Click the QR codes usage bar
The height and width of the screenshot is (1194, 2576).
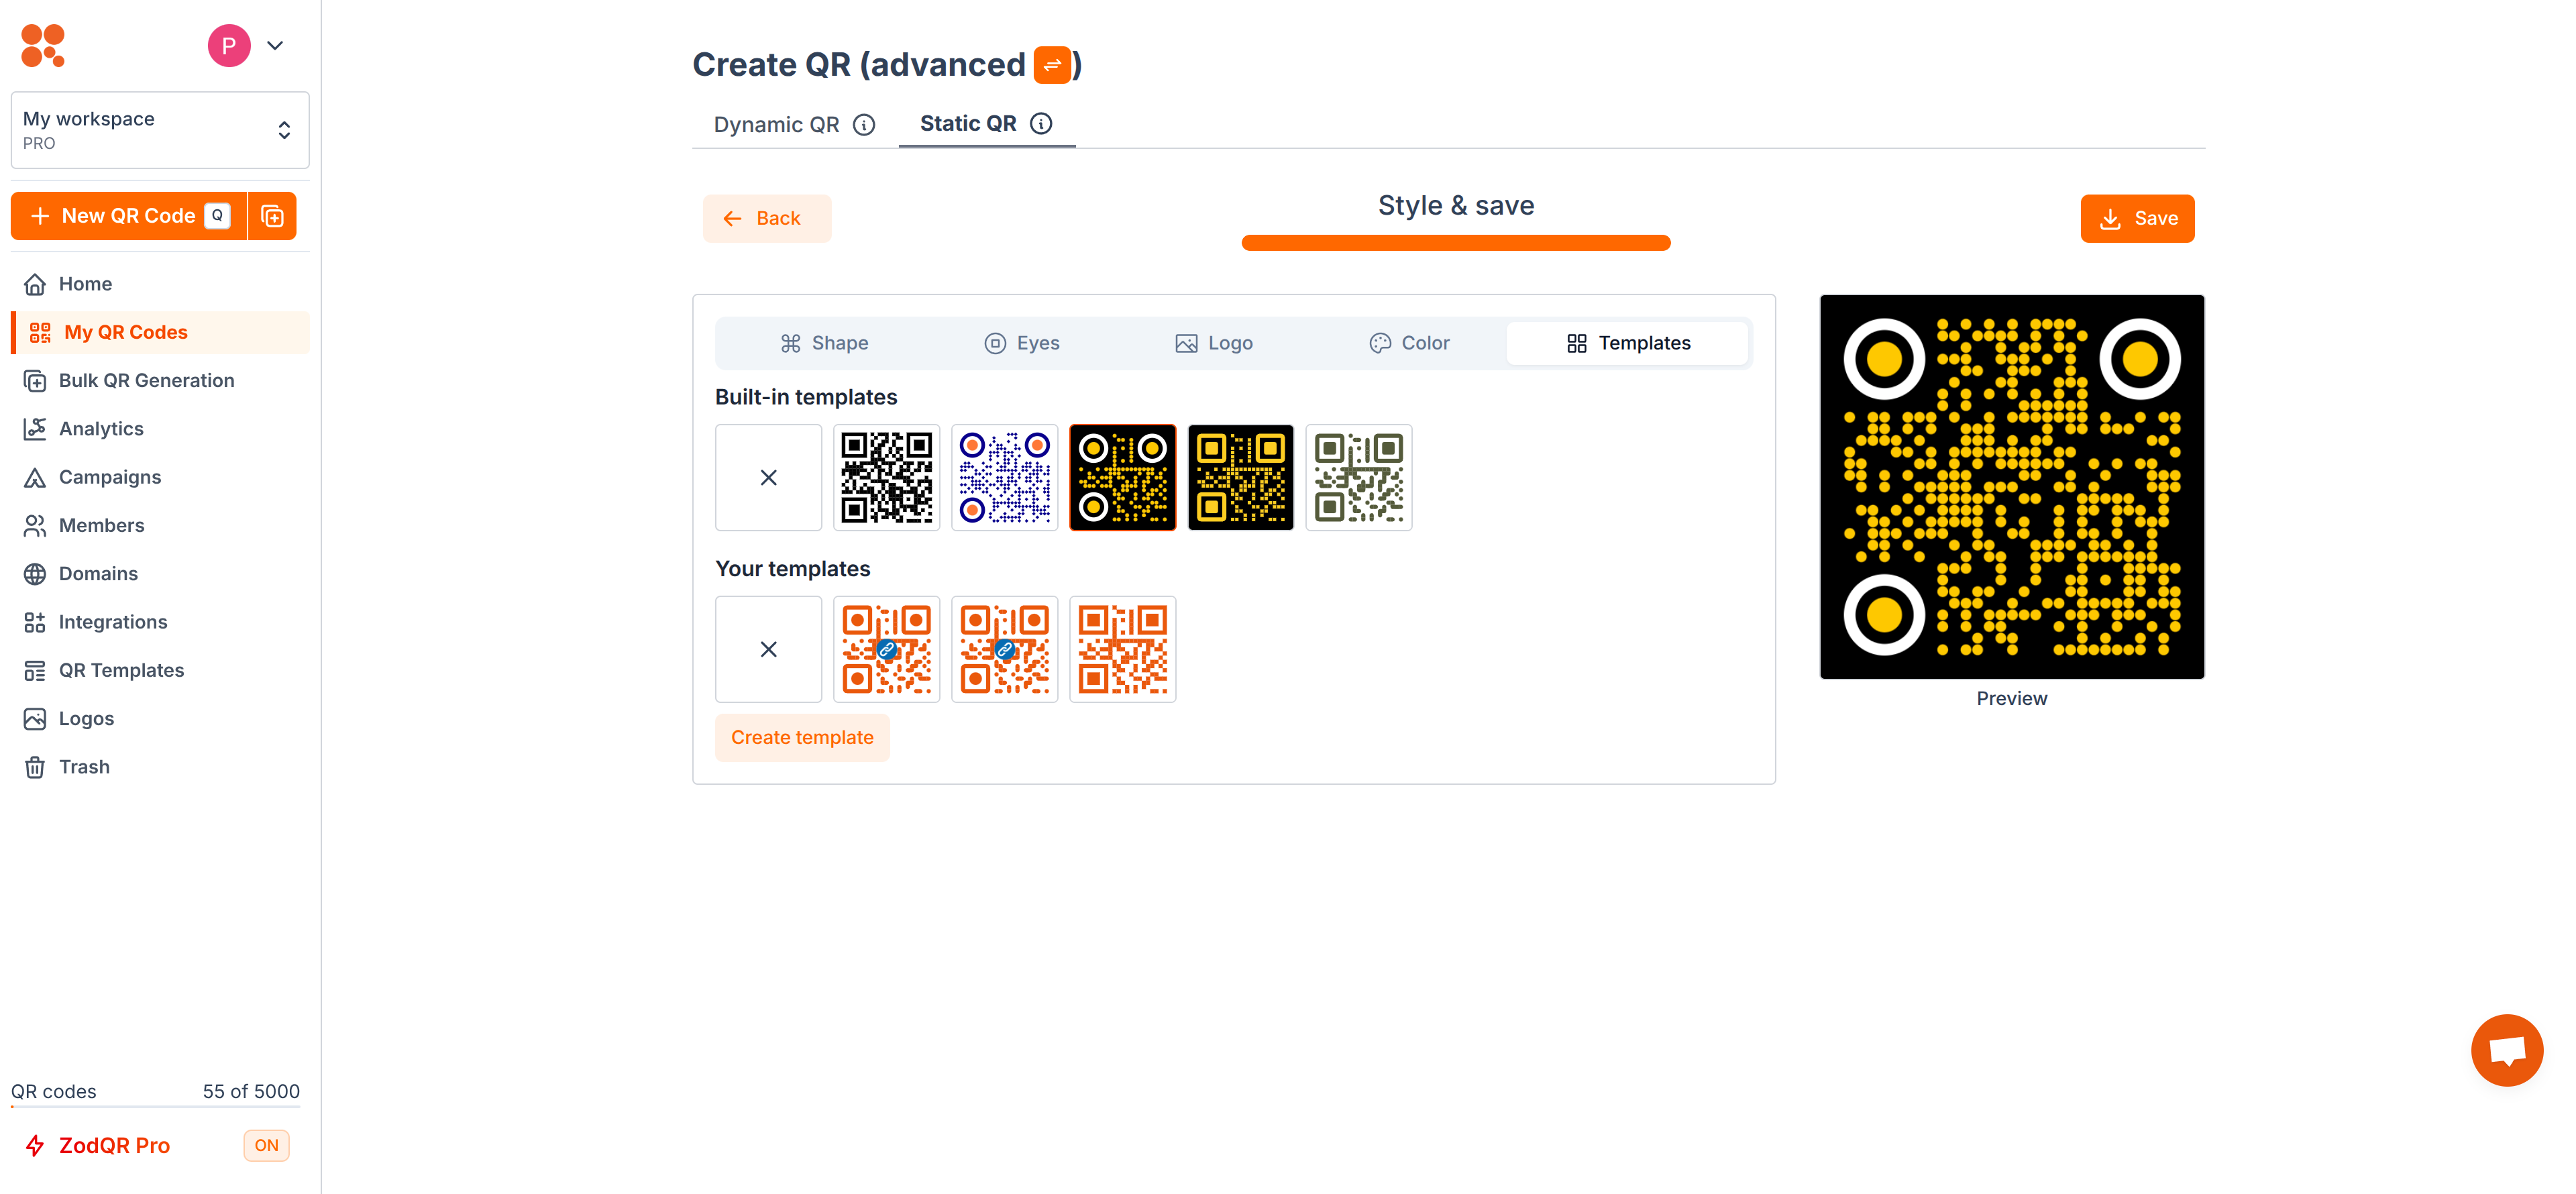[x=155, y=1107]
